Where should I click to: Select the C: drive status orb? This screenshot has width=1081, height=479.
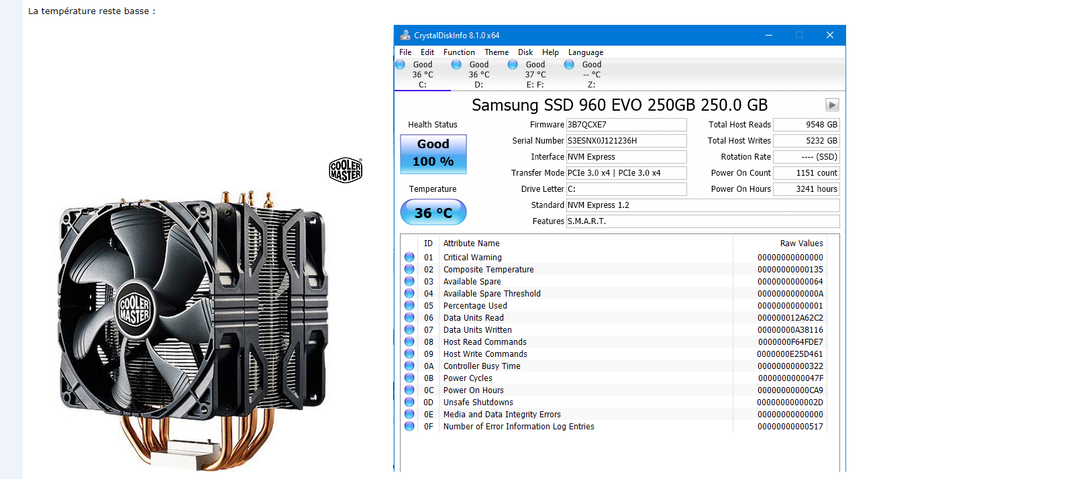click(400, 65)
